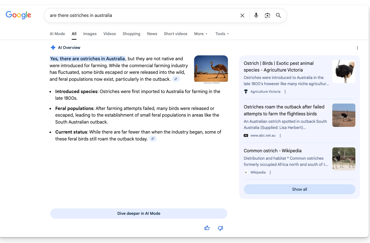
Task: Switch to the Images tab
Action: point(90,34)
